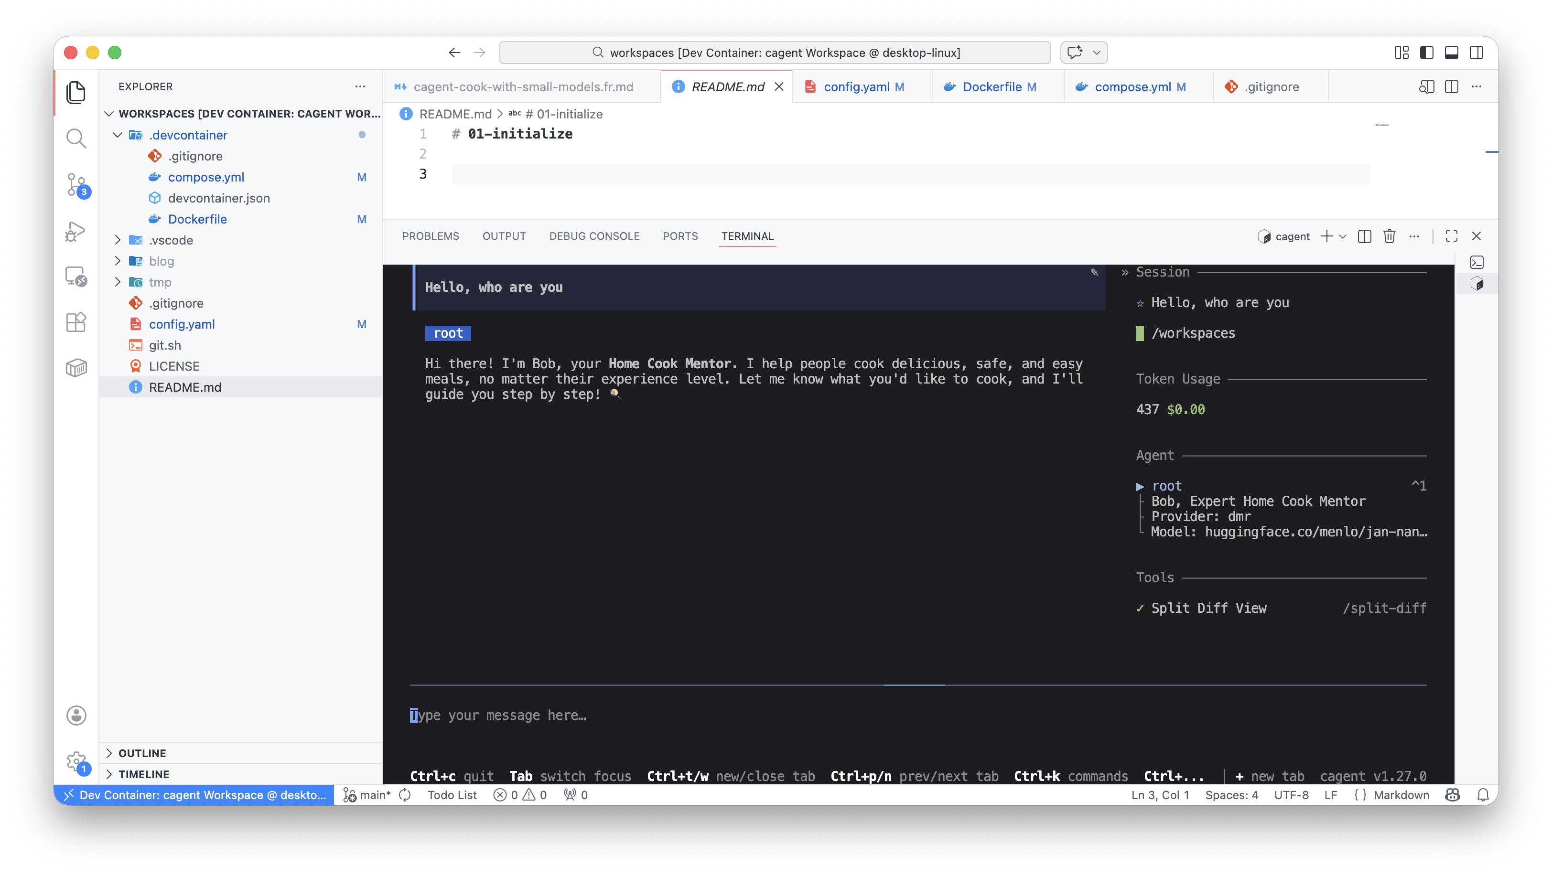
Task: Expand the blog folder
Action: (x=161, y=261)
